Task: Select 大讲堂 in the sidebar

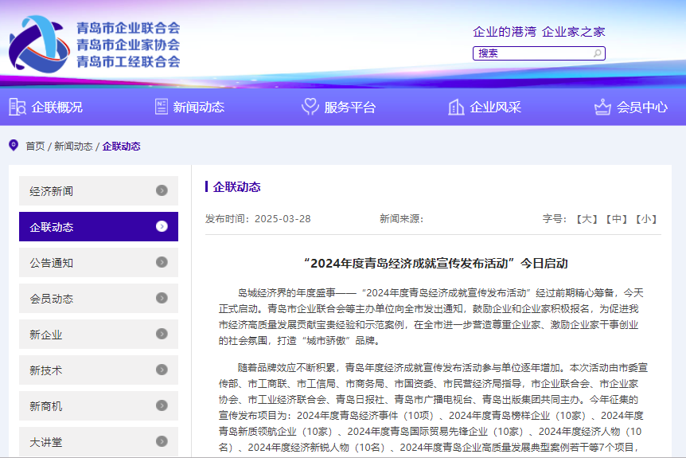Action: click(x=98, y=441)
